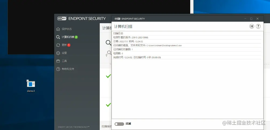Select the 已扫描的对象数: 1 row
This screenshot has width=270, height=130.
tap(187, 49)
